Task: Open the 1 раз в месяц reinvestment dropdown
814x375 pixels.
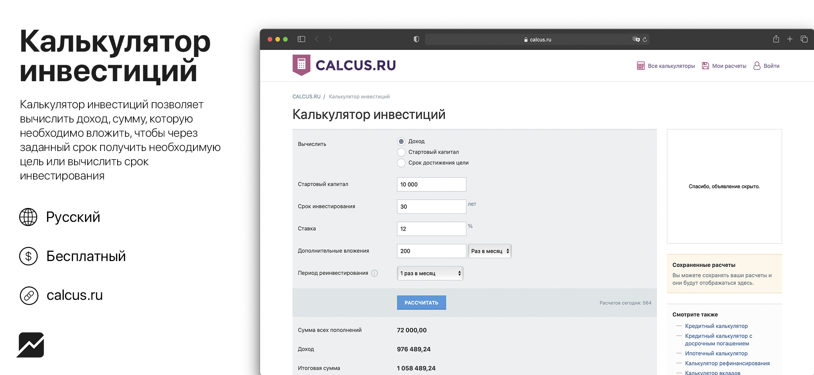Action: pyautogui.click(x=430, y=273)
